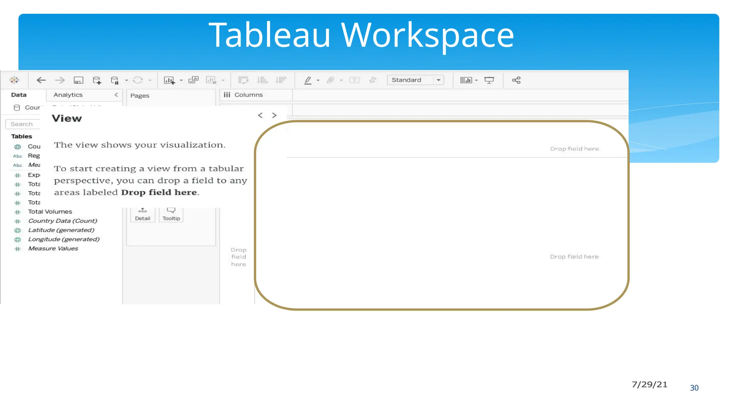Go to the previous tooltip with left chevron

click(260, 115)
